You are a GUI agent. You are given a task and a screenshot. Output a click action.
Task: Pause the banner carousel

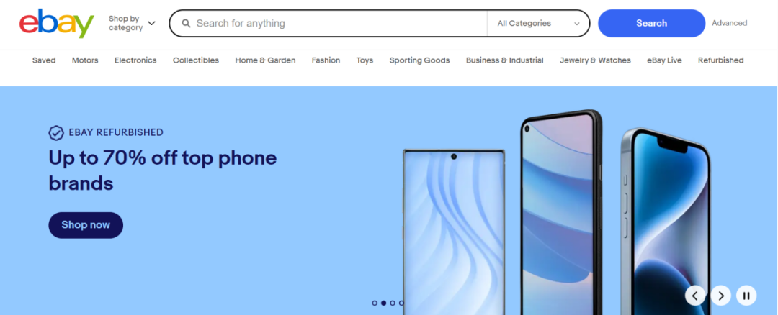point(746,296)
